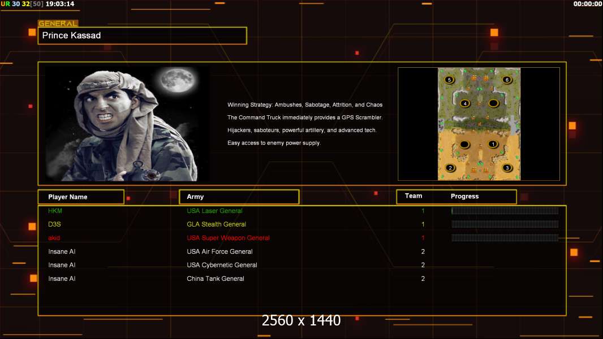The image size is (603, 339).
Task: Click the empty start marker beside position 4
Action: click(493, 103)
